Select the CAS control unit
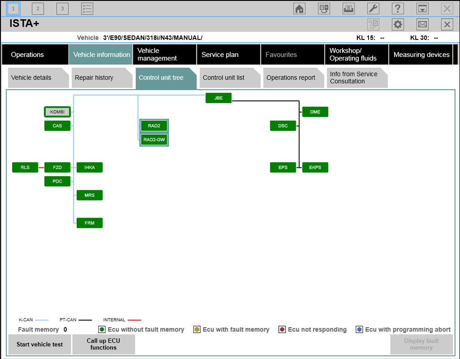Screen dimensions: 460x359 pyautogui.click(x=57, y=126)
